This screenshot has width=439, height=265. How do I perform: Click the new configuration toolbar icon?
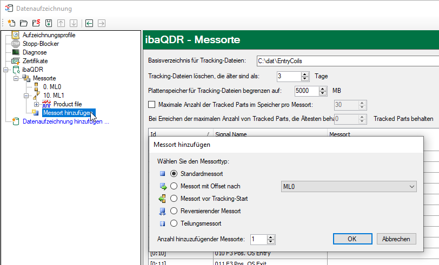11,23
